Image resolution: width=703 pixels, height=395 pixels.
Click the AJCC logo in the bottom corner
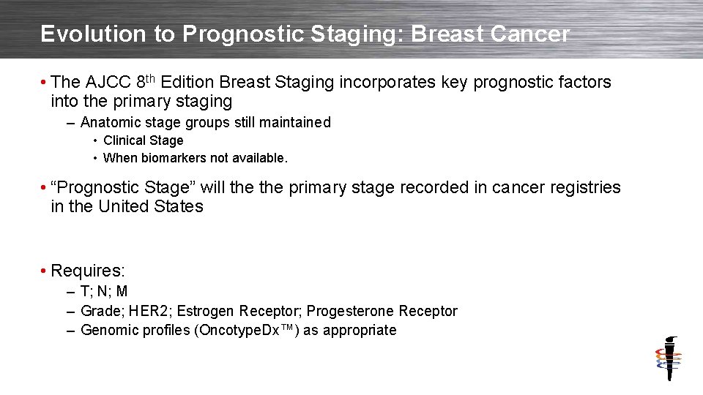668,358
